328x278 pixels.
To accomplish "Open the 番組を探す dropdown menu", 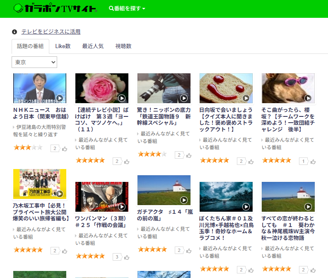I will pyautogui.click(x=127, y=8).
